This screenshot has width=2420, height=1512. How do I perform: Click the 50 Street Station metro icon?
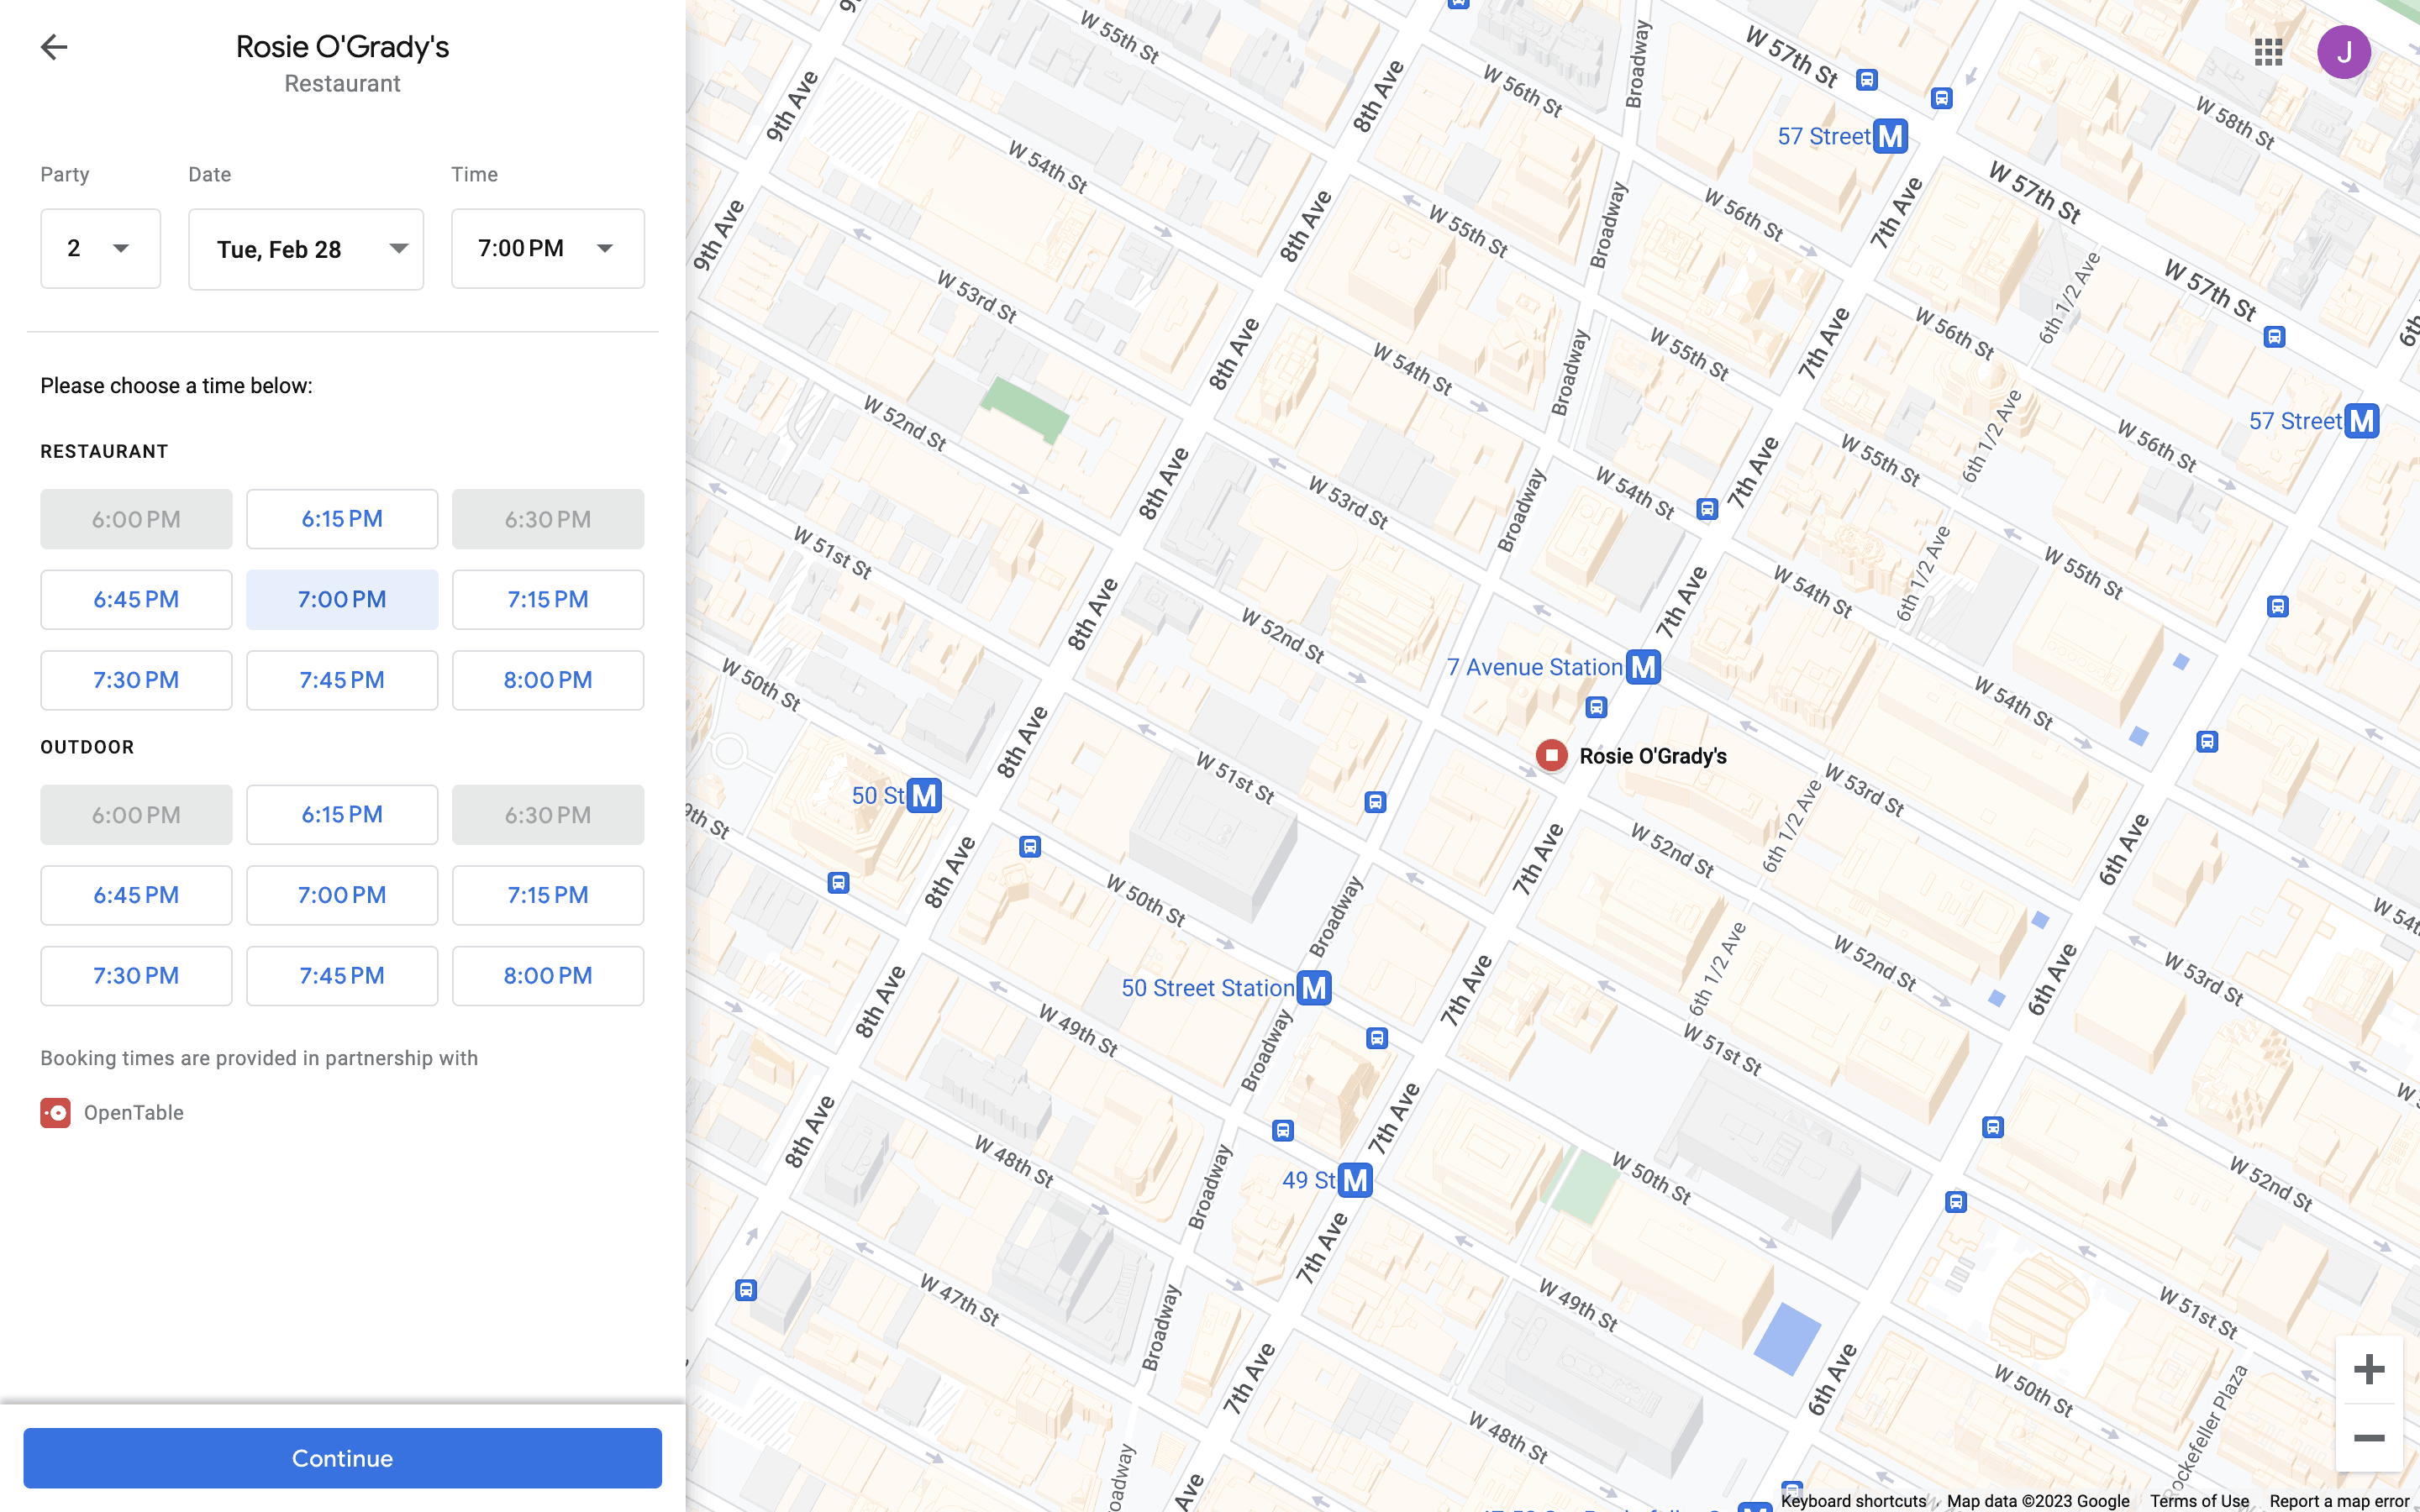[1314, 988]
